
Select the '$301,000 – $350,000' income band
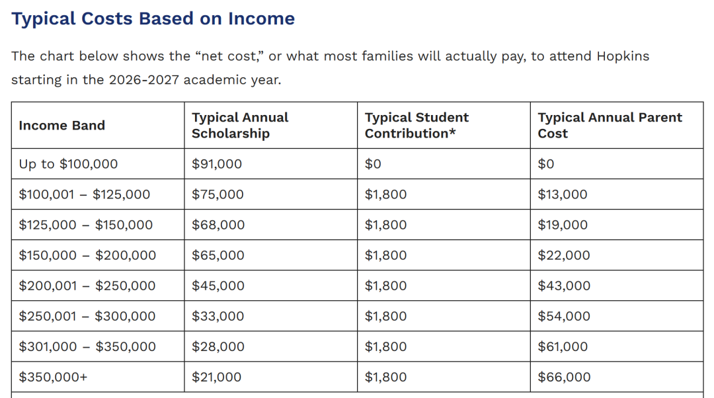tap(87, 346)
